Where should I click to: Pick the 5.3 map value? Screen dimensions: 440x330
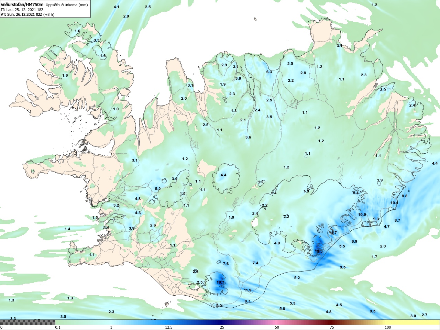coord(293,304)
